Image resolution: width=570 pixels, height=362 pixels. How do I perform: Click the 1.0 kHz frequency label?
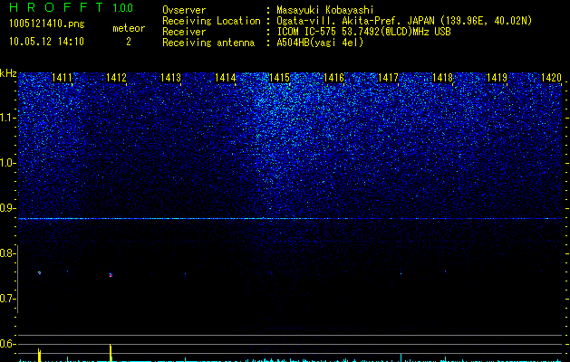pyautogui.click(x=7, y=164)
